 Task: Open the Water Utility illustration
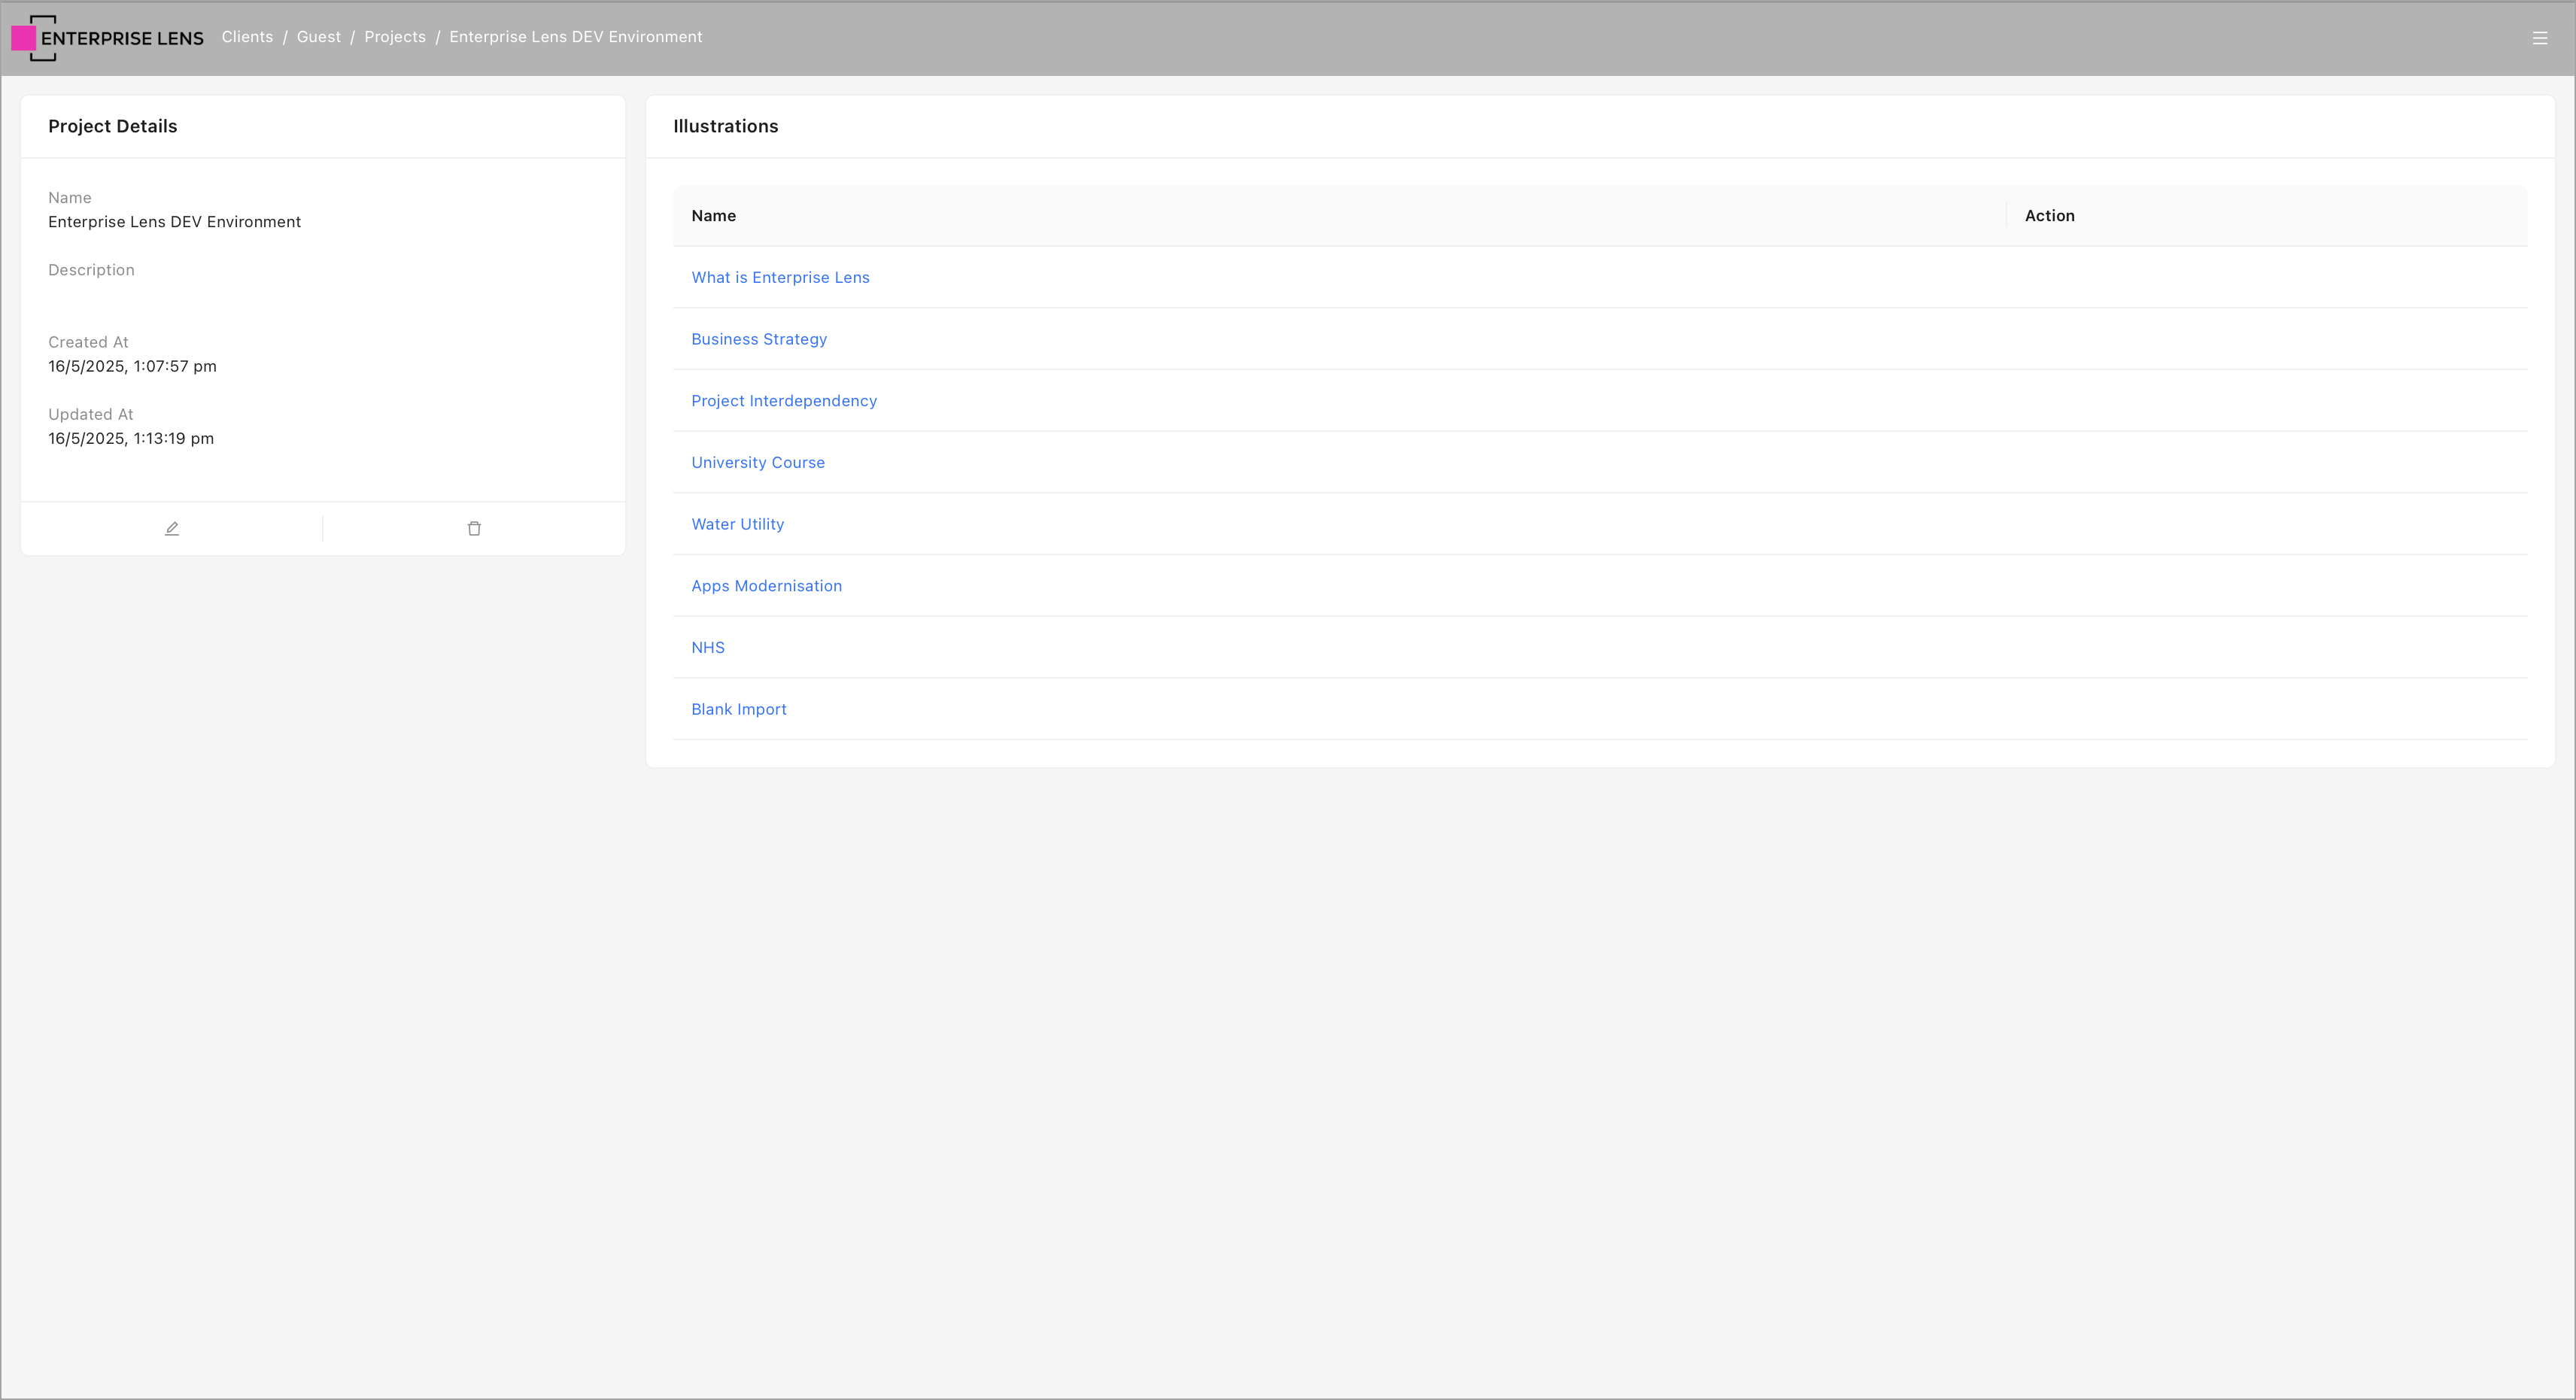[737, 524]
